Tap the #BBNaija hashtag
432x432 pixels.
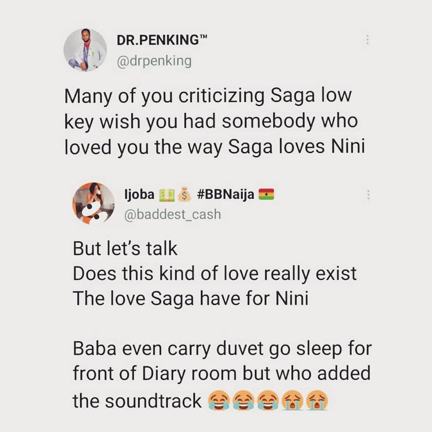coord(225,194)
